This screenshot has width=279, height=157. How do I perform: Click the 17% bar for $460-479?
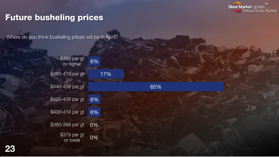coord(106,74)
